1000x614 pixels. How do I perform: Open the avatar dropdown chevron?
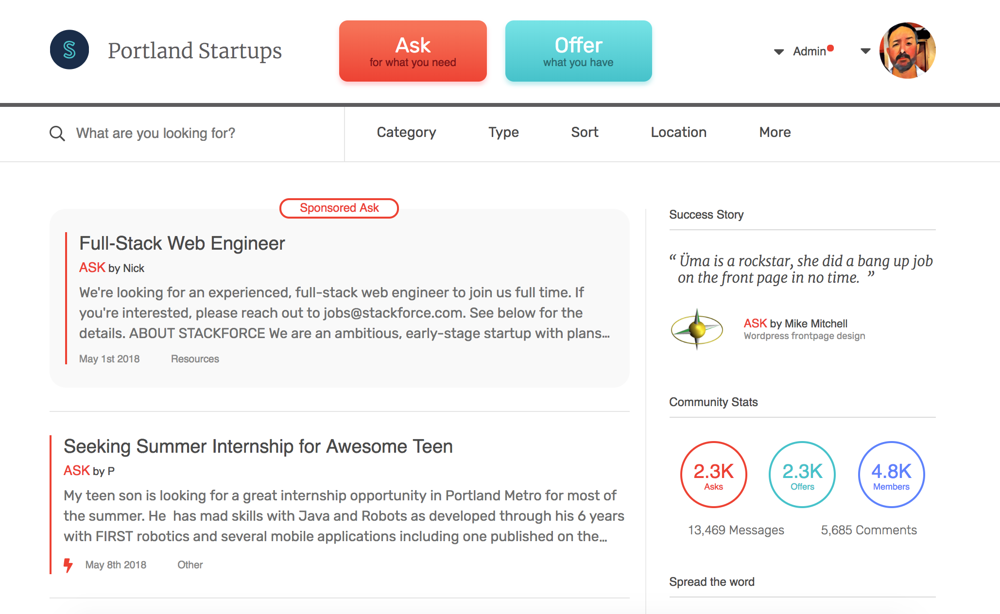864,51
